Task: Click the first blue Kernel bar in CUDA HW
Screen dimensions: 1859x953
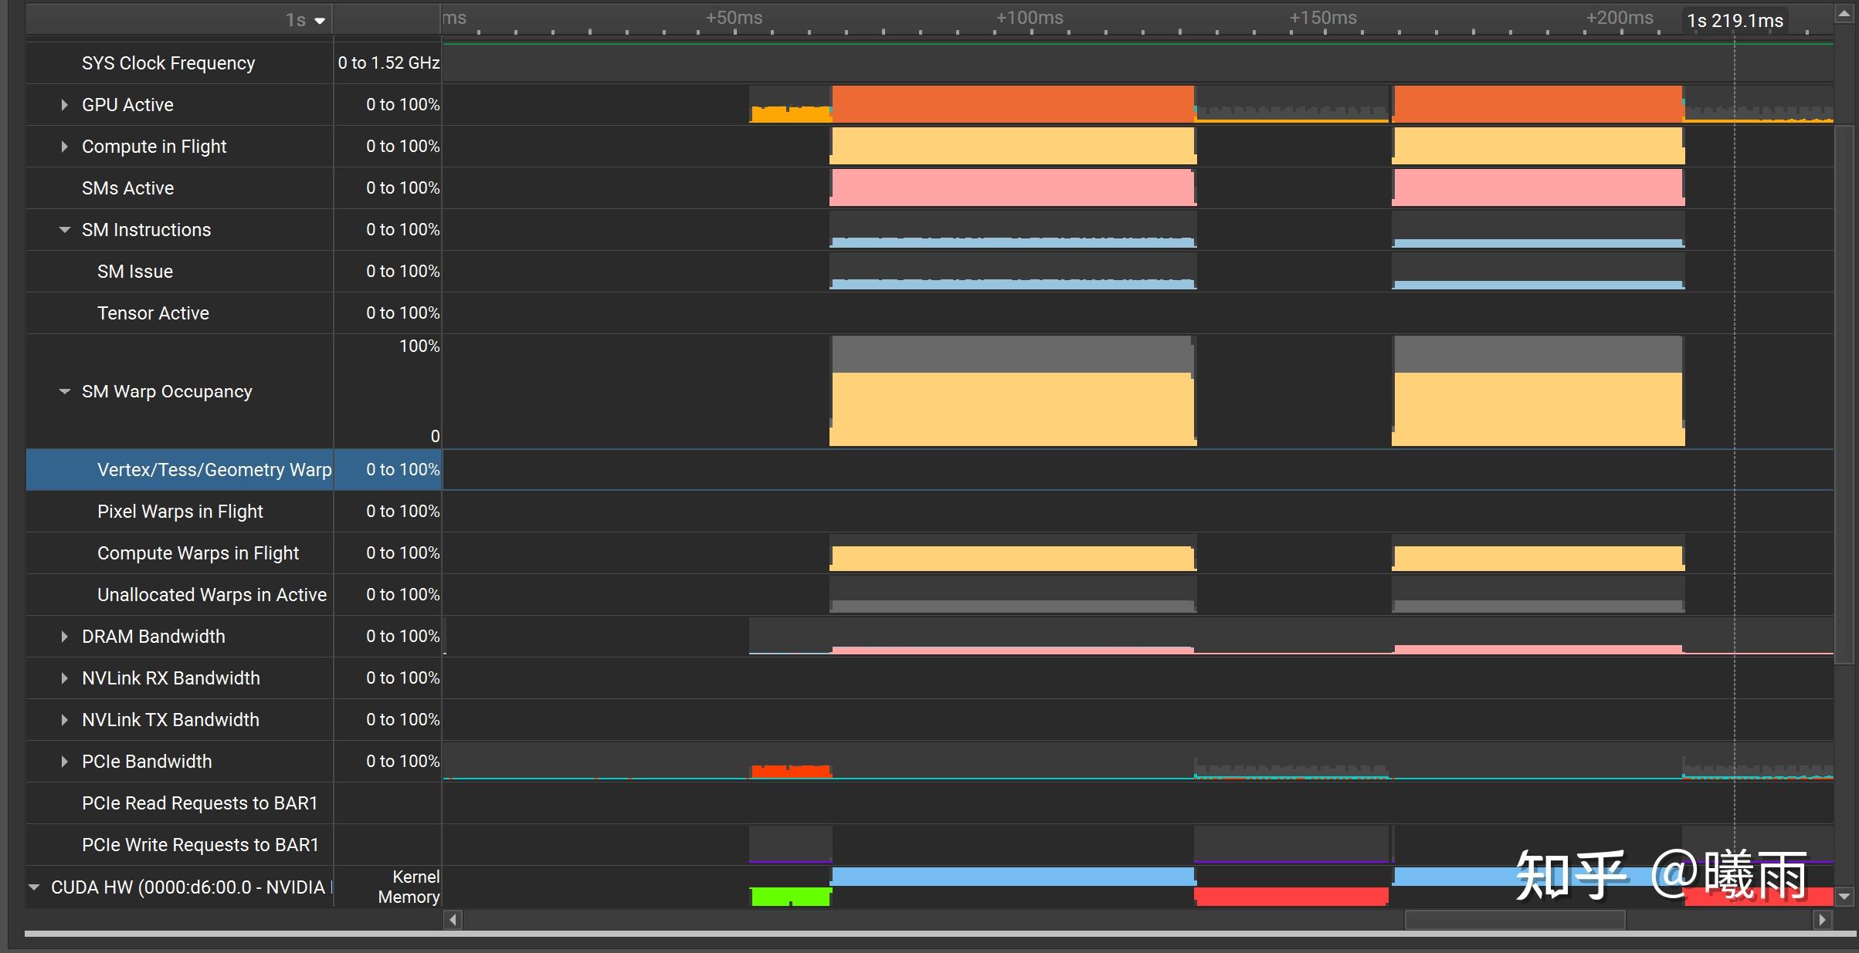Action: click(1012, 877)
